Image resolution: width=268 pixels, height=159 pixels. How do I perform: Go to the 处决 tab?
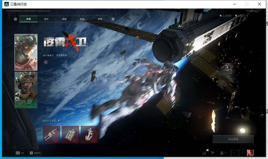[x=82, y=19]
